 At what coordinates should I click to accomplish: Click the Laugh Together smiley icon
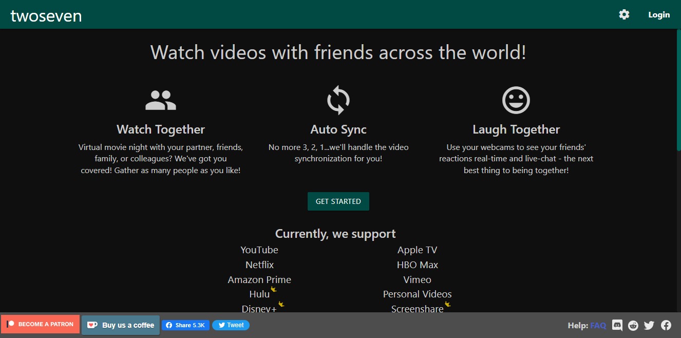click(516, 100)
